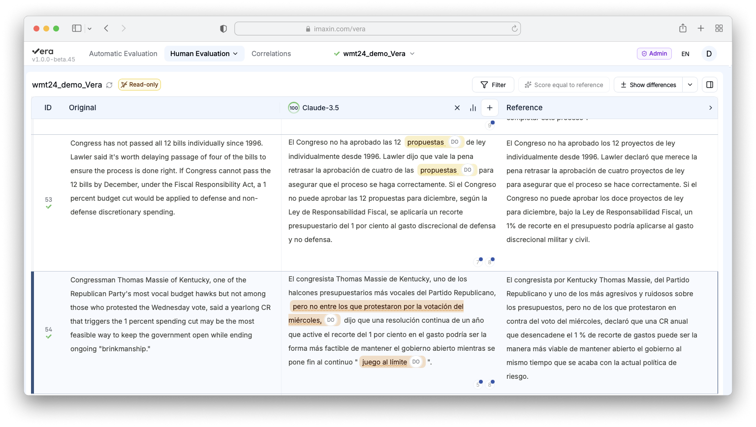Click the score 9 badge under Claude-3.5 header

490,125
